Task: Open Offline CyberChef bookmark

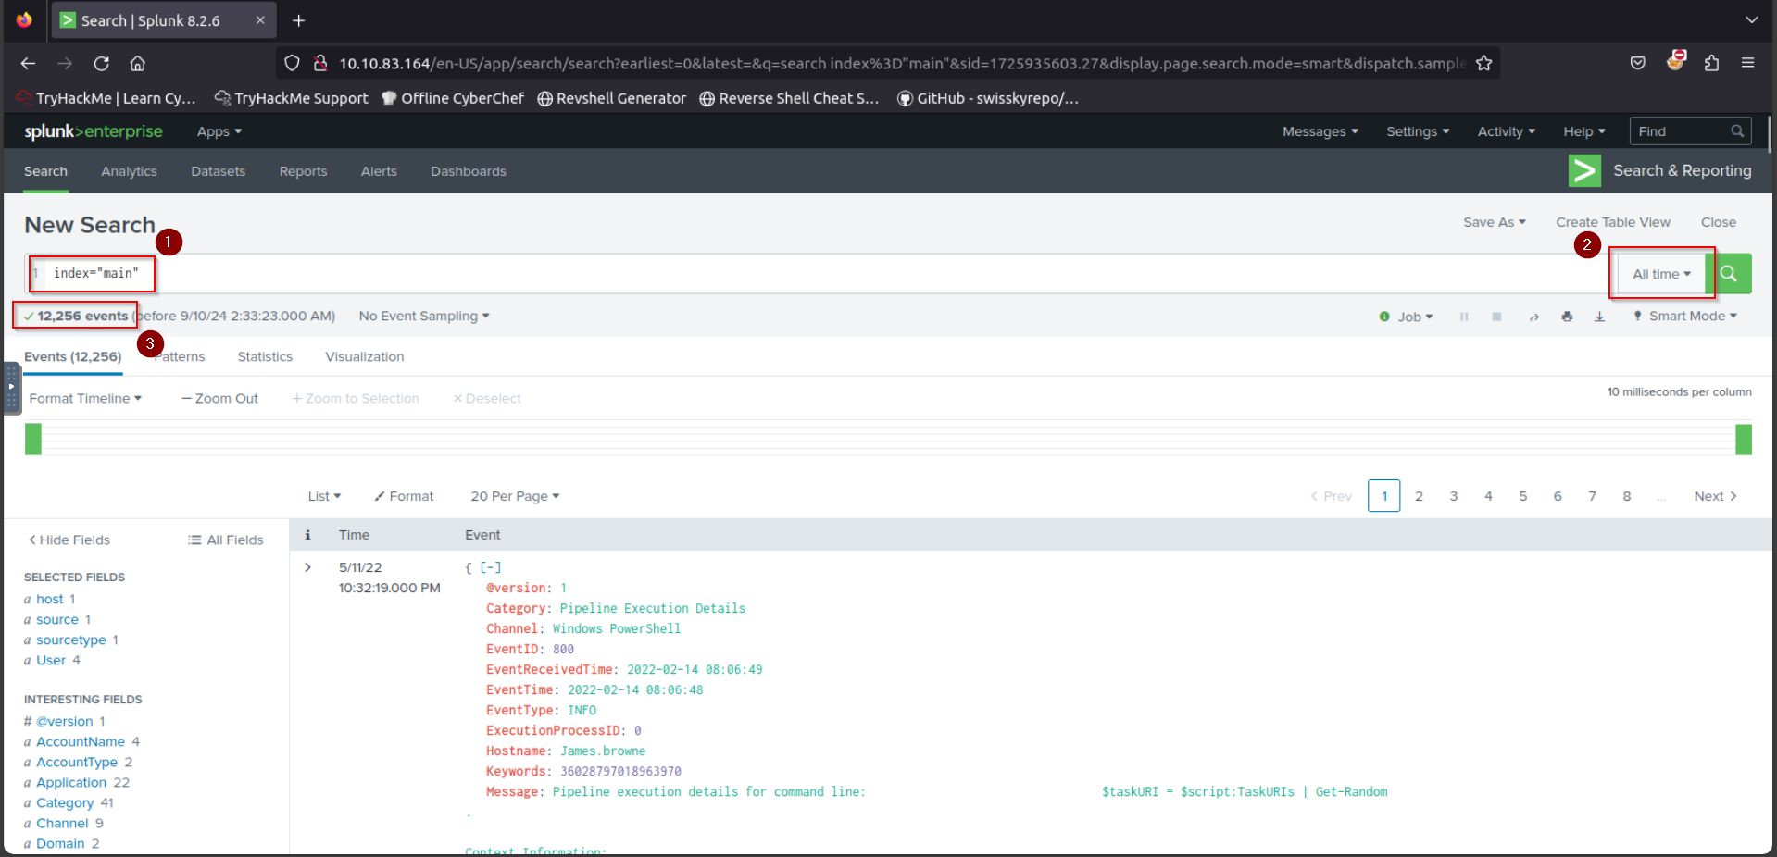Action: 453,98
